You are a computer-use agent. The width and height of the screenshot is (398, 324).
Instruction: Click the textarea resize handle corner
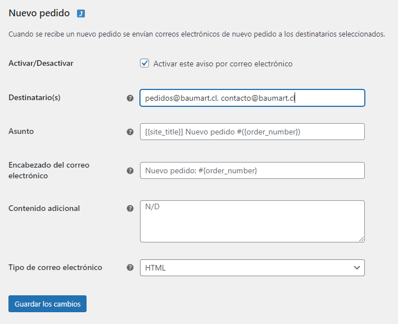click(x=361, y=239)
